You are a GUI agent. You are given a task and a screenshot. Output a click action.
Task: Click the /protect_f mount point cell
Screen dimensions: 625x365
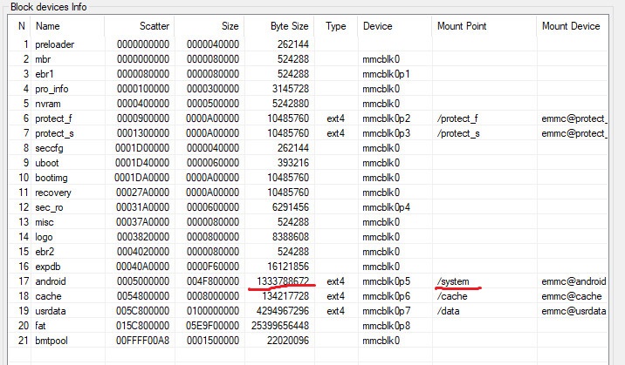(x=459, y=118)
